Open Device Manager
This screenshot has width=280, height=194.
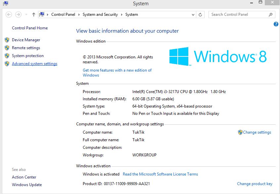[x=26, y=40]
